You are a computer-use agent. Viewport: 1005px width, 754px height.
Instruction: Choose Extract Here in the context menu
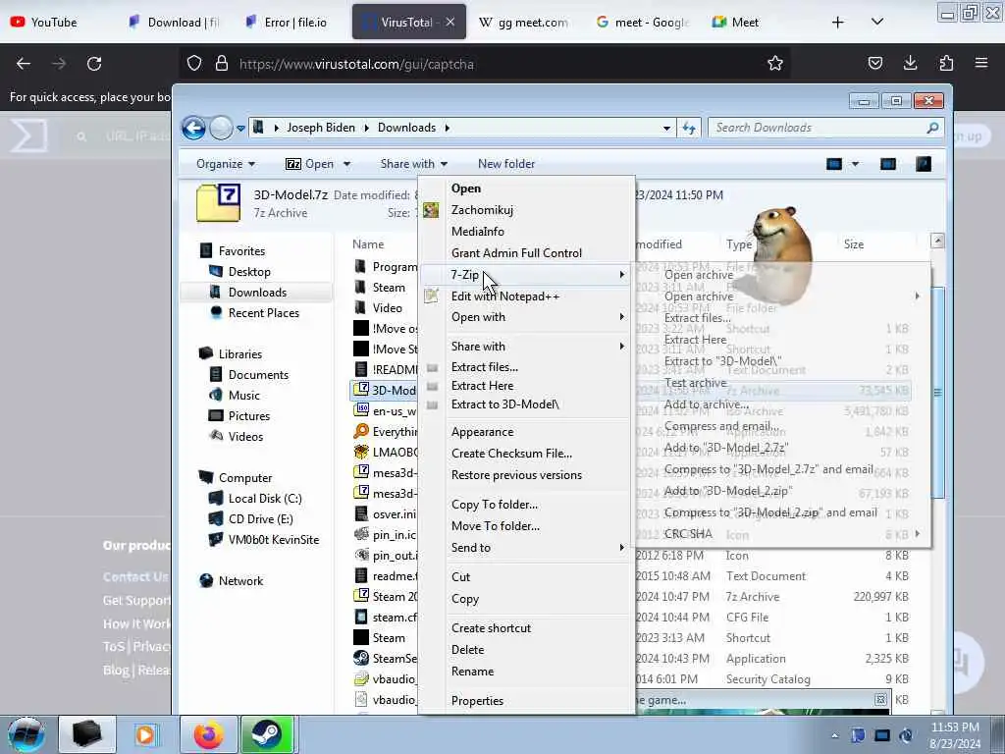[x=482, y=385]
